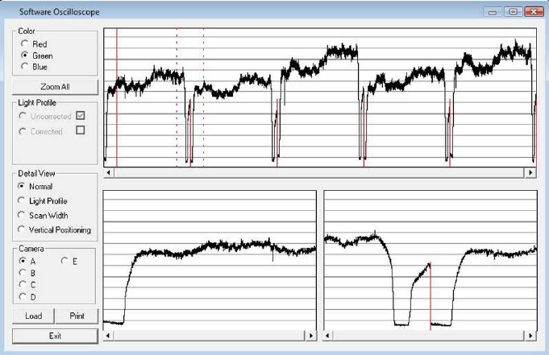
Task: Click left arrow of top graph scrollbar
Action: [x=109, y=172]
